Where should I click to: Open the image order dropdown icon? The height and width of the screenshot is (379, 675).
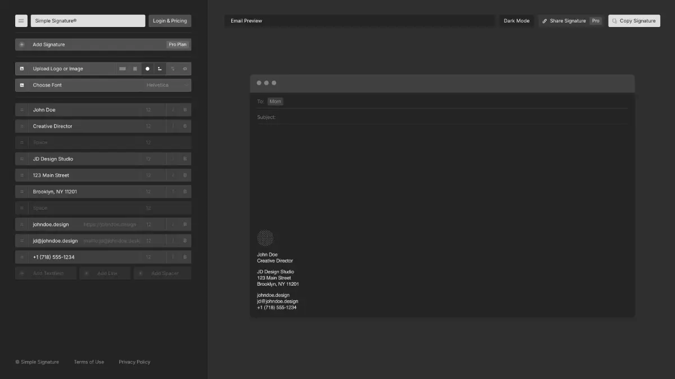[x=173, y=69]
